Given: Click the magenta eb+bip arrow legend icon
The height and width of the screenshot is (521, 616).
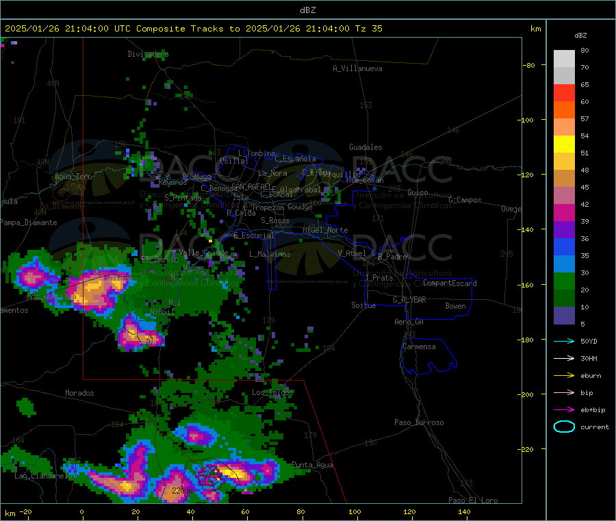Looking at the screenshot, I should pyautogui.click(x=564, y=409).
